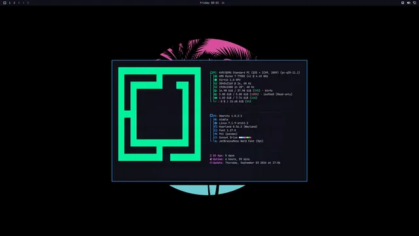Click the kernel icon beside Linux version line
This screenshot has width=419, height=236.
pos(215,123)
